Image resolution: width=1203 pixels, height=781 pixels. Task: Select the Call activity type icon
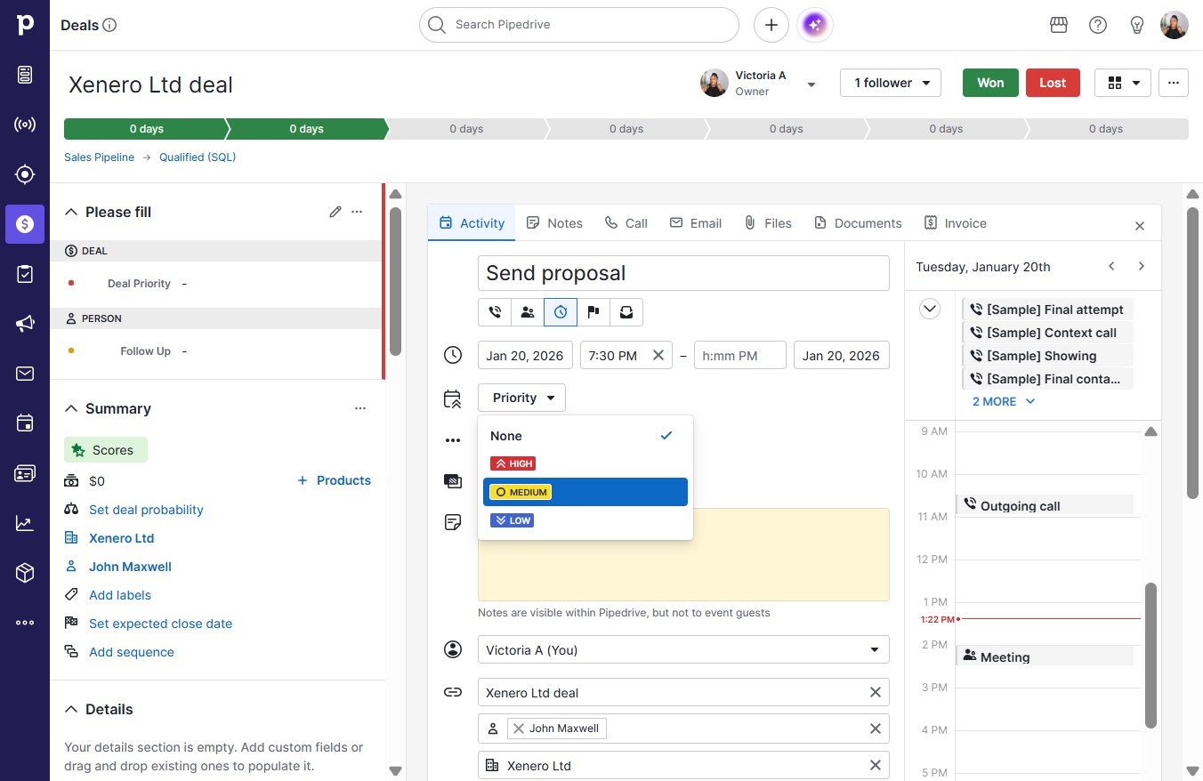click(495, 312)
